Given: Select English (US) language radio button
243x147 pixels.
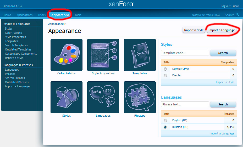Looking at the screenshot, I should point(165,121).
